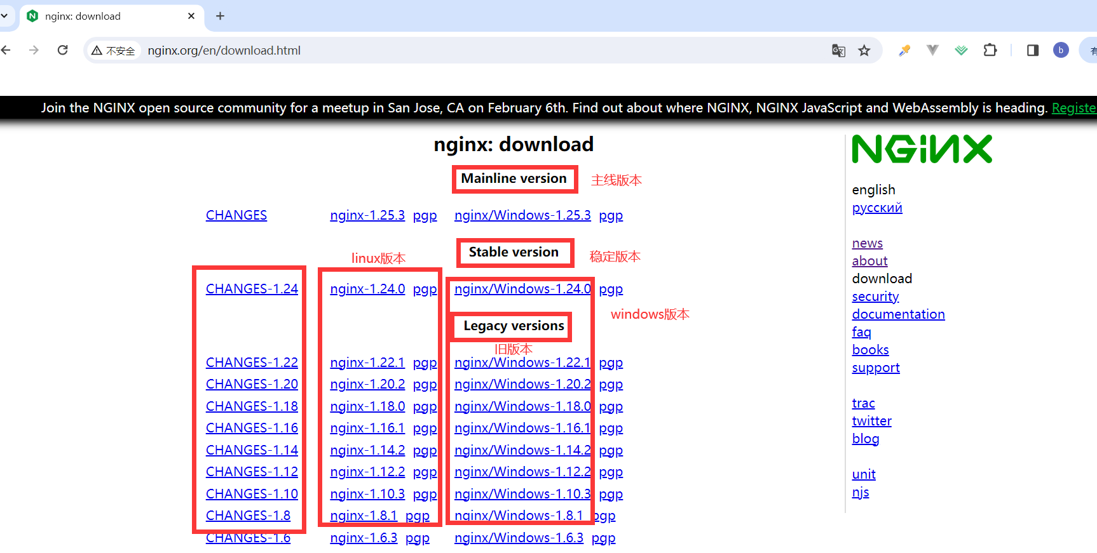Download nginx/Windows-1.18.0

click(x=522, y=406)
